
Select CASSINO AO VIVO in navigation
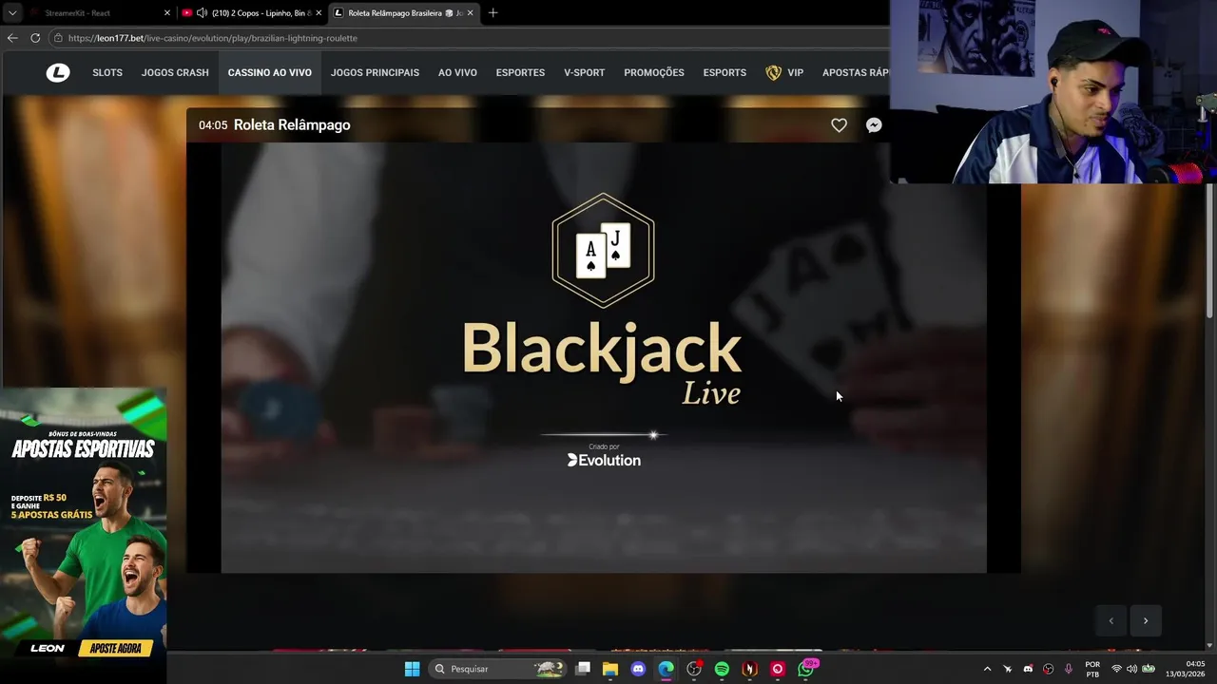click(x=270, y=72)
